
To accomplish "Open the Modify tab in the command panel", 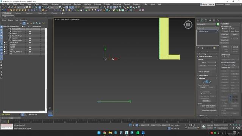I will coord(202,20).
